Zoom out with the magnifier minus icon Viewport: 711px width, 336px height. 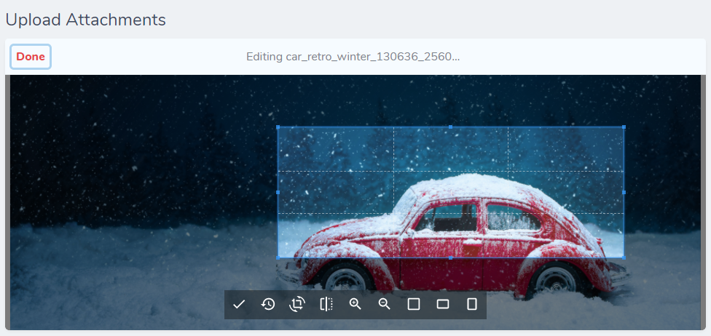click(385, 304)
